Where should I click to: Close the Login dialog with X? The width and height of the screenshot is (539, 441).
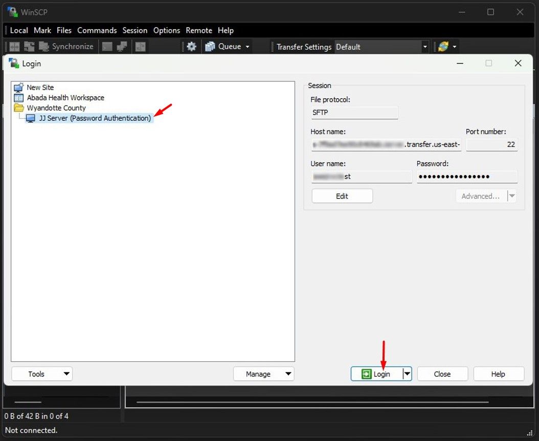tap(518, 63)
